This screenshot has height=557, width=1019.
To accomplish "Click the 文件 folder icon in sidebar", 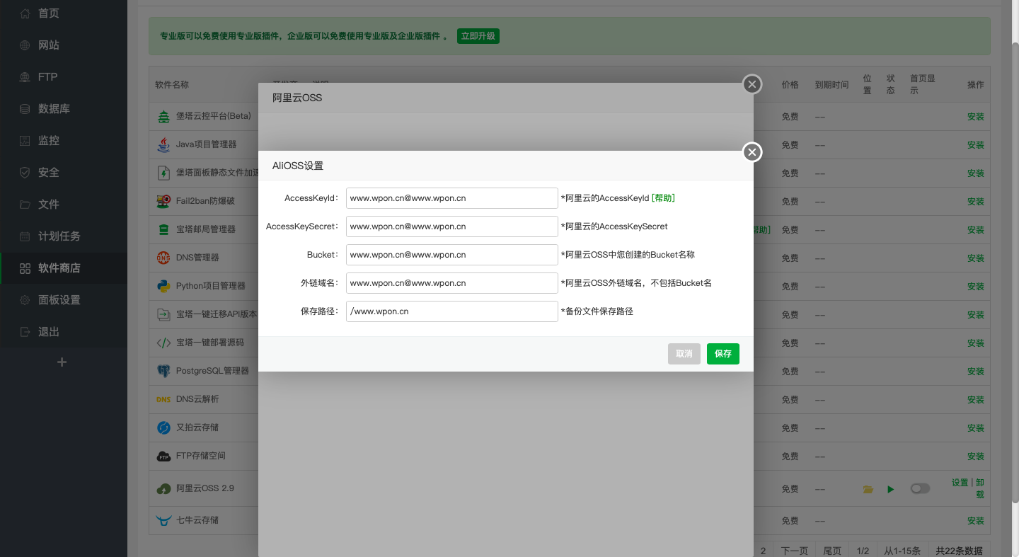I will (x=25, y=205).
